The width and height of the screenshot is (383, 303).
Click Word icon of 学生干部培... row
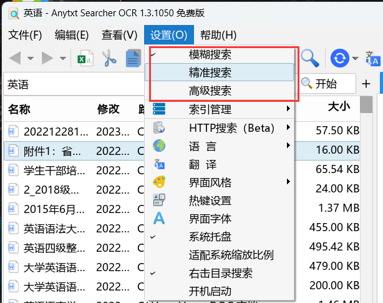point(13,171)
